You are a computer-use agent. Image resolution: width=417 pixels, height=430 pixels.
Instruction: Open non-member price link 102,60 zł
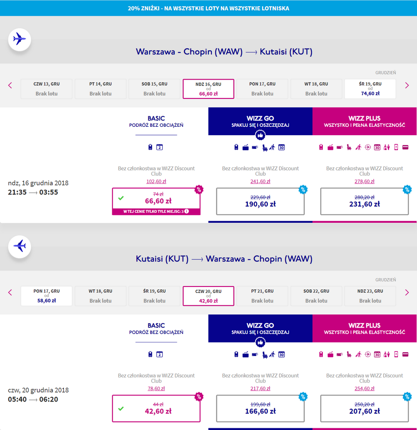[156, 181]
